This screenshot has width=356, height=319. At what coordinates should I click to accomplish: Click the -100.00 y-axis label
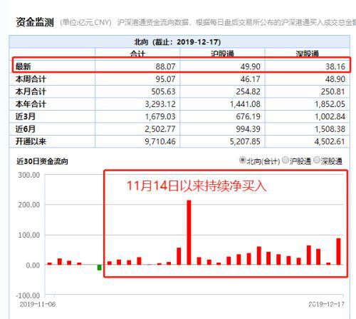tap(28, 295)
